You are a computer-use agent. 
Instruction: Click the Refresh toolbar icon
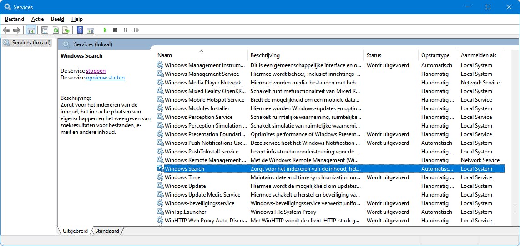tap(56, 30)
